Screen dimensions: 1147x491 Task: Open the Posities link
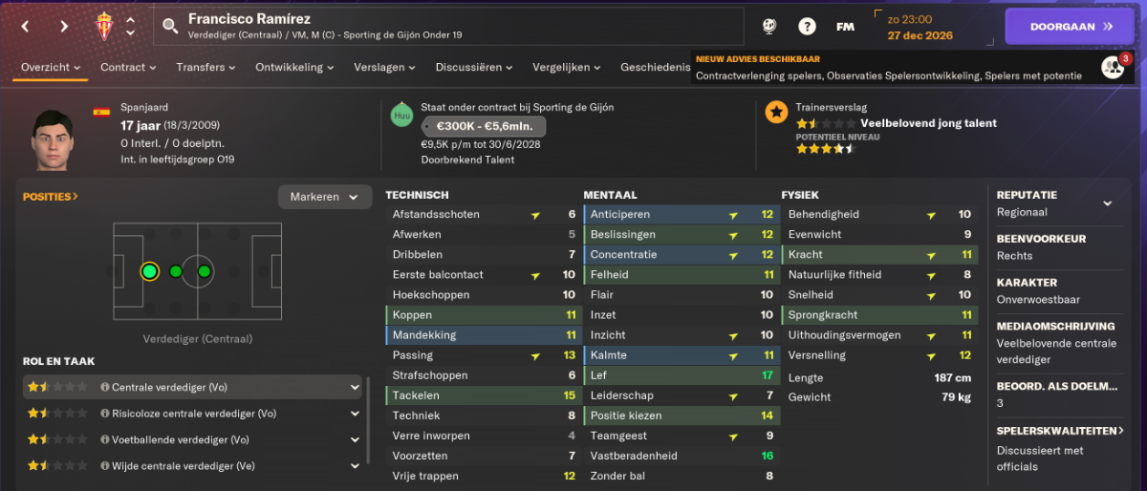51,197
